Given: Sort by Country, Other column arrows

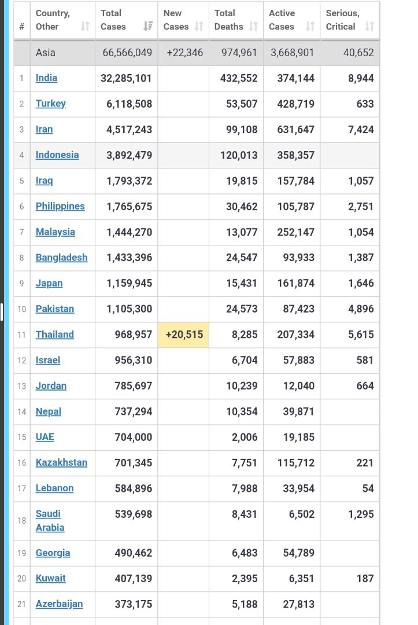Looking at the screenshot, I should pyautogui.click(x=85, y=26).
